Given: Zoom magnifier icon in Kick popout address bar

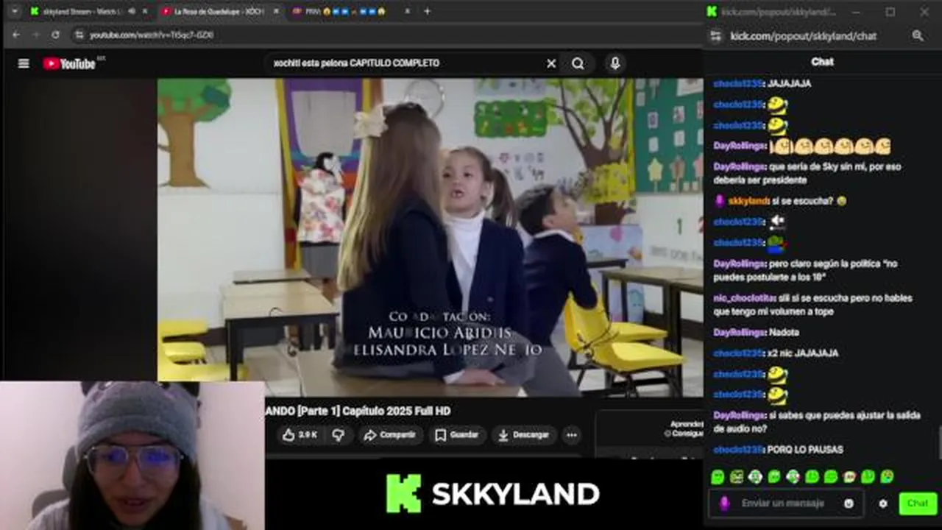Looking at the screenshot, I should coord(918,35).
